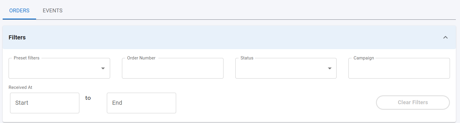Click the blue underline beneath ORDERS tab
This screenshot has width=460, height=123.
[19, 19]
